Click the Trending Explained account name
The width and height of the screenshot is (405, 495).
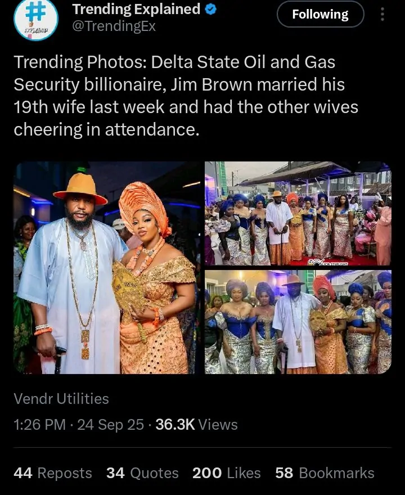(x=136, y=9)
